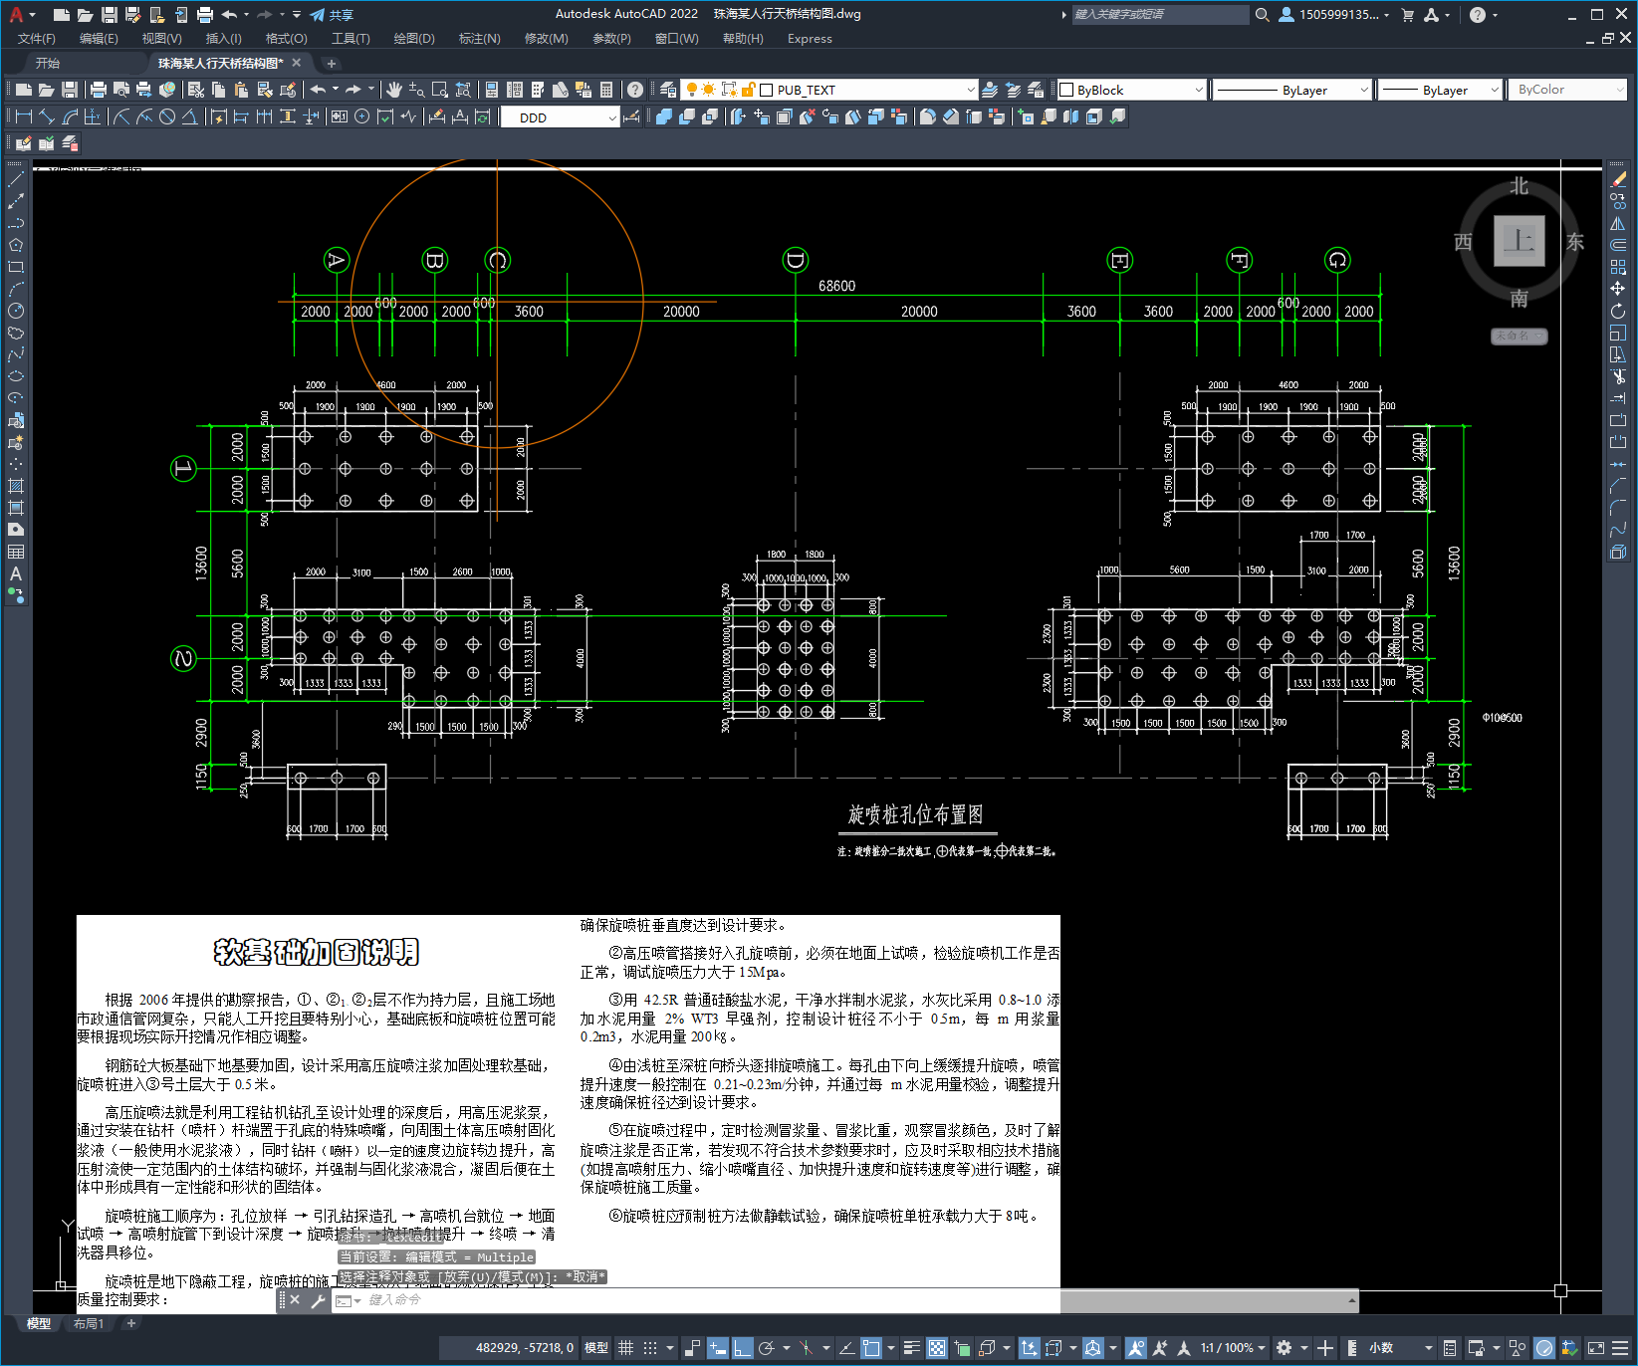Click the Center Mark dimension tool

(361, 116)
